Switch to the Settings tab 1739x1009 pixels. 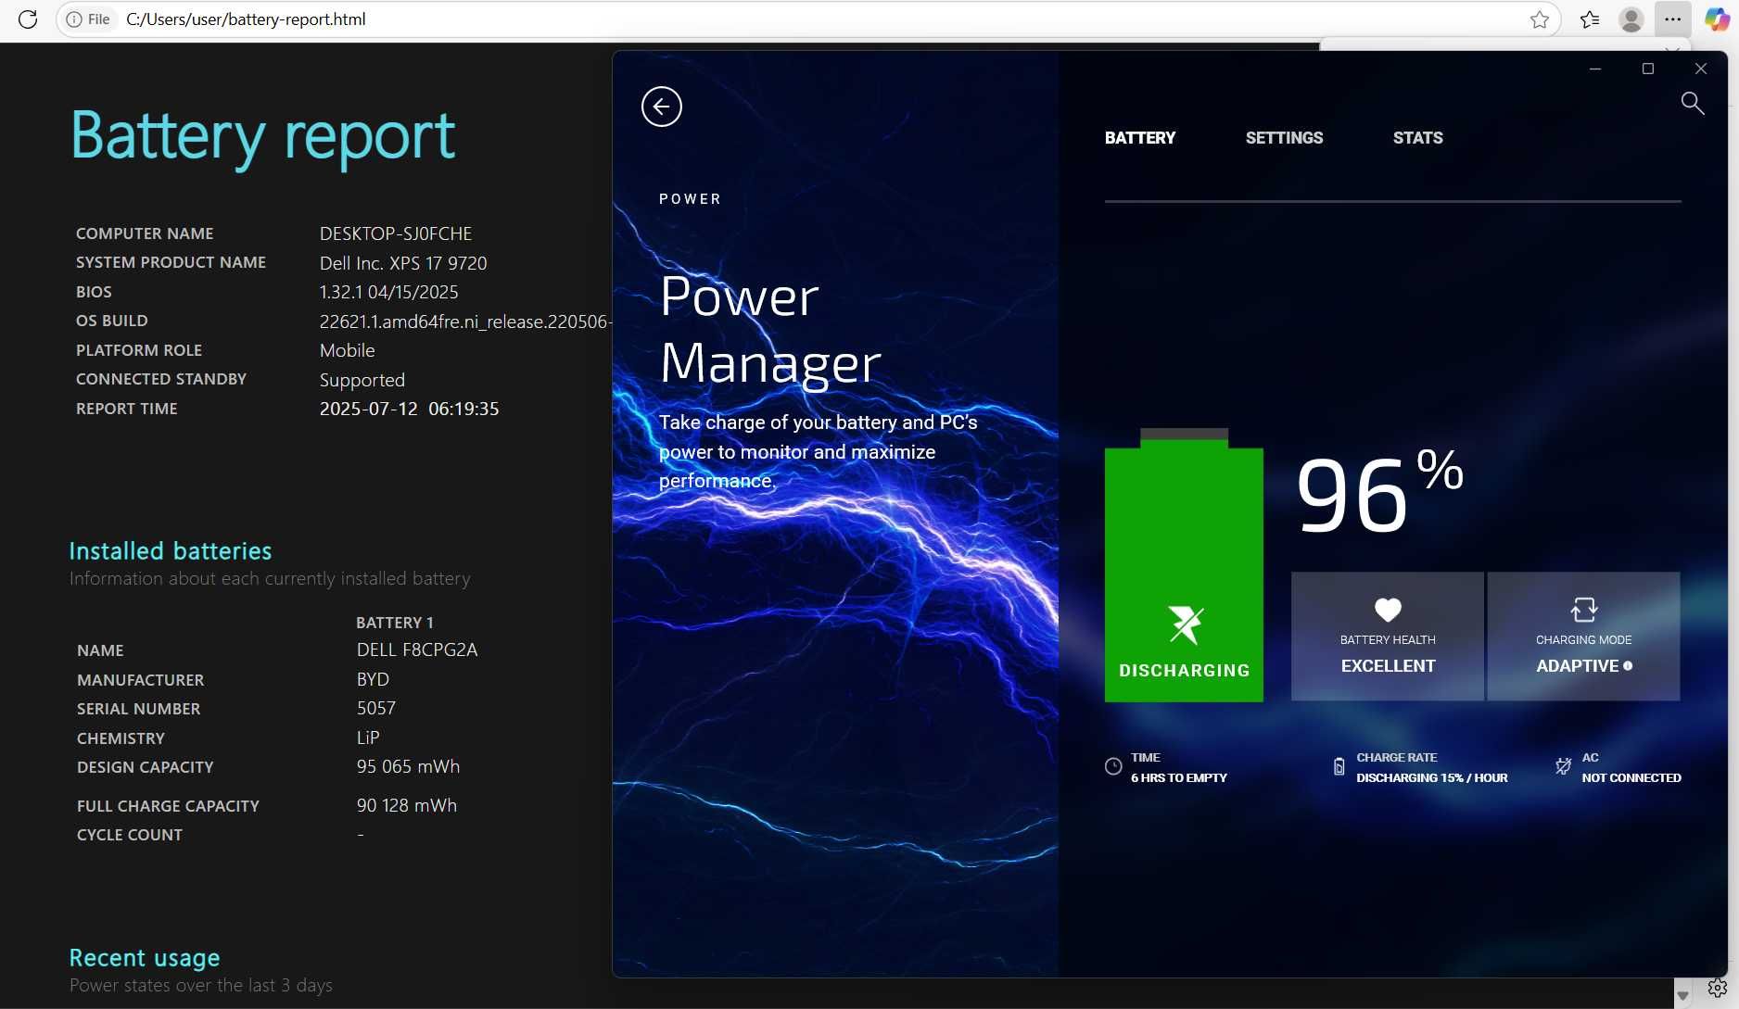[1284, 138]
